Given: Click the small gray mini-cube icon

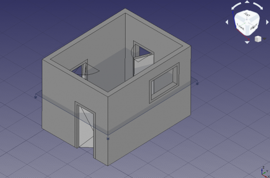Looking at the screenshot, I should point(258,39).
